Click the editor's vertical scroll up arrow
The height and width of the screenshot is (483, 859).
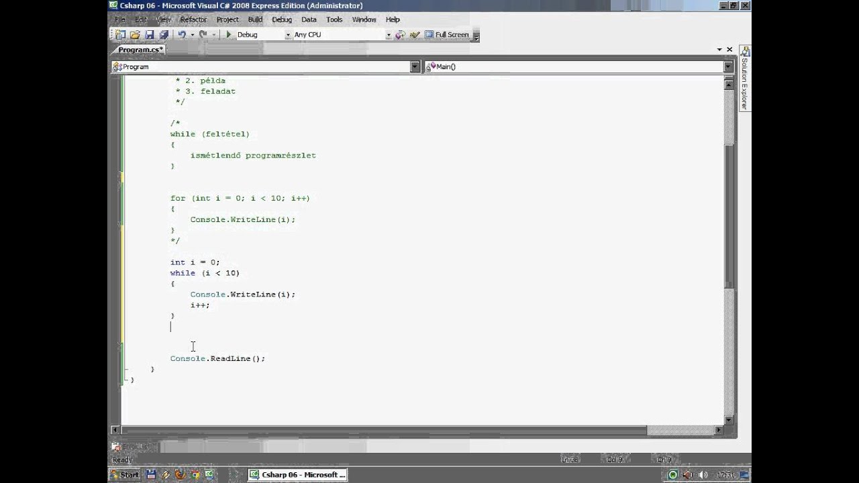pos(729,85)
